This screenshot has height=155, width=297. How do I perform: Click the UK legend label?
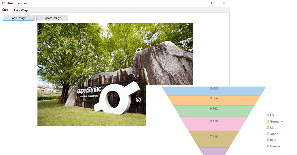point(272,128)
